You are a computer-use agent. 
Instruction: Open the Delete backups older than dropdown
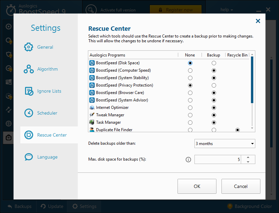(x=225, y=144)
